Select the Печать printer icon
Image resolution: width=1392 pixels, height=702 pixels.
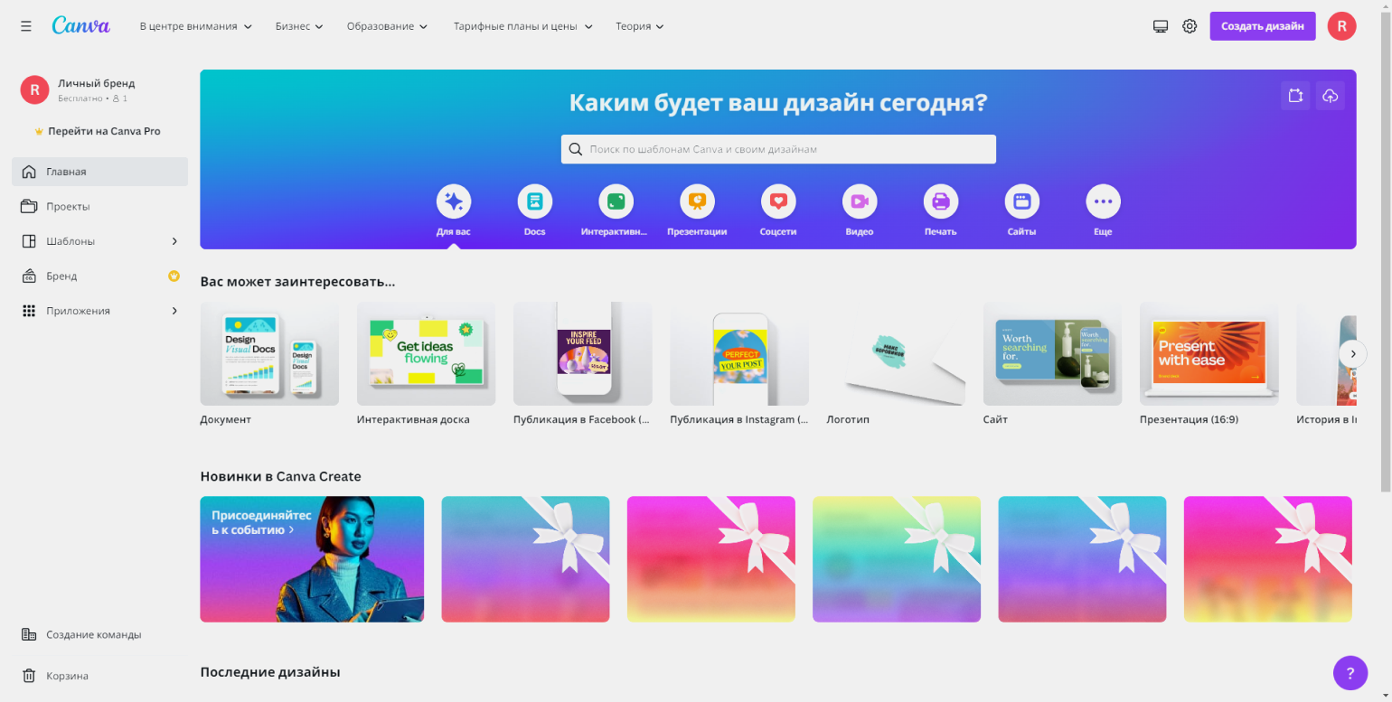coord(941,201)
